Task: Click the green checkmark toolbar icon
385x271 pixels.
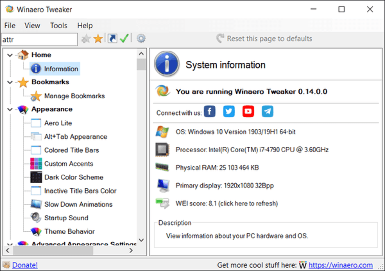Action: tap(125, 38)
